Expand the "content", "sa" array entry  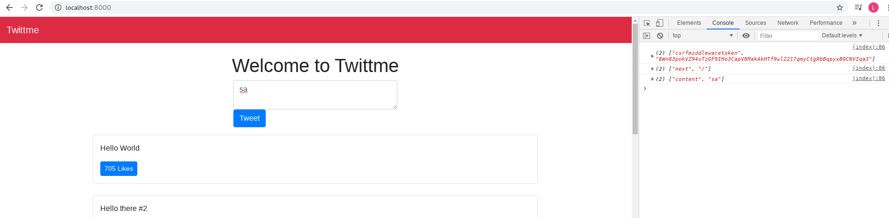pyautogui.click(x=652, y=79)
